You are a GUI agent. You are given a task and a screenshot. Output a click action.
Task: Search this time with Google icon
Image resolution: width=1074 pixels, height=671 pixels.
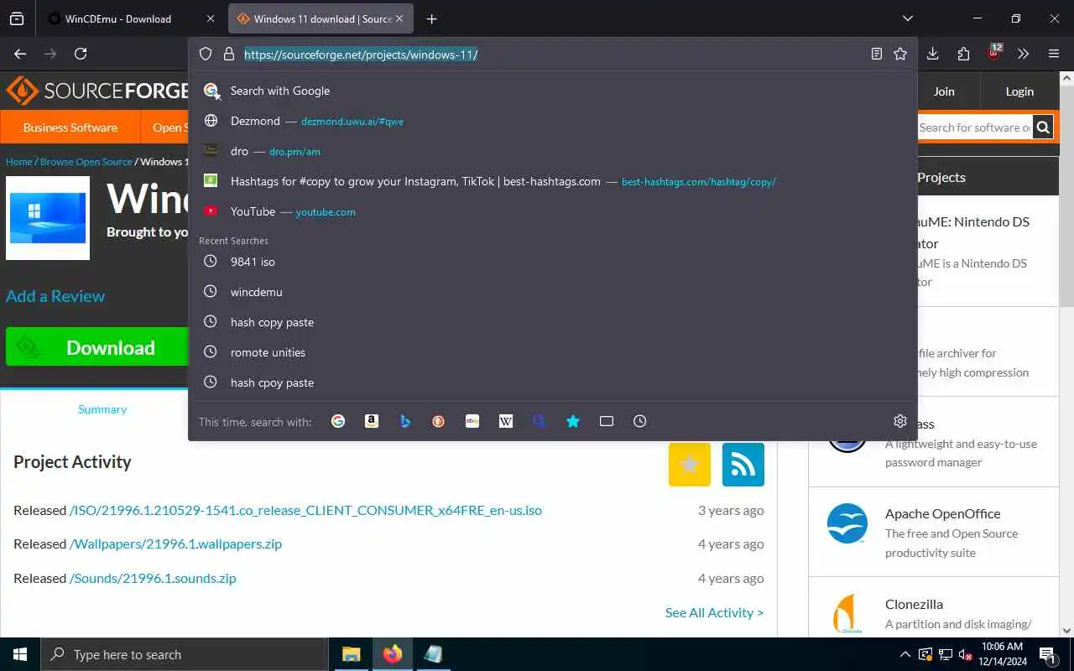tap(338, 421)
